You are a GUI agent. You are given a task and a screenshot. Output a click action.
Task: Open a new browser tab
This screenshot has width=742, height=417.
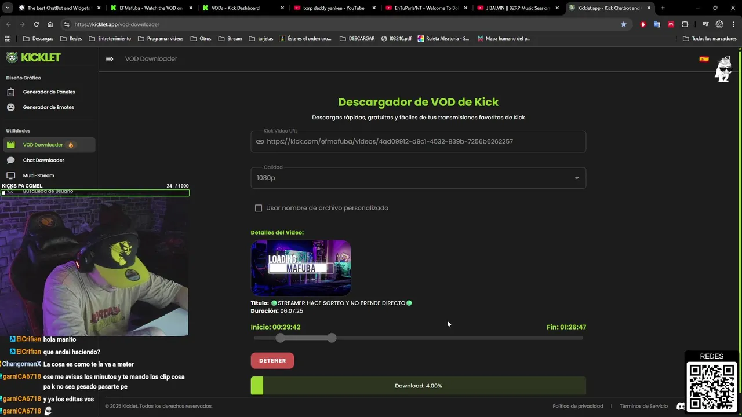[x=663, y=8]
